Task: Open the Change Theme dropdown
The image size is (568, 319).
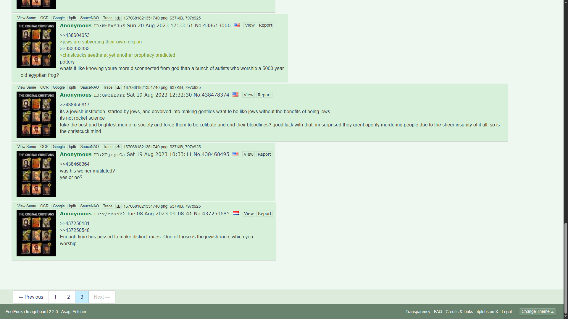Action: click(x=538, y=312)
